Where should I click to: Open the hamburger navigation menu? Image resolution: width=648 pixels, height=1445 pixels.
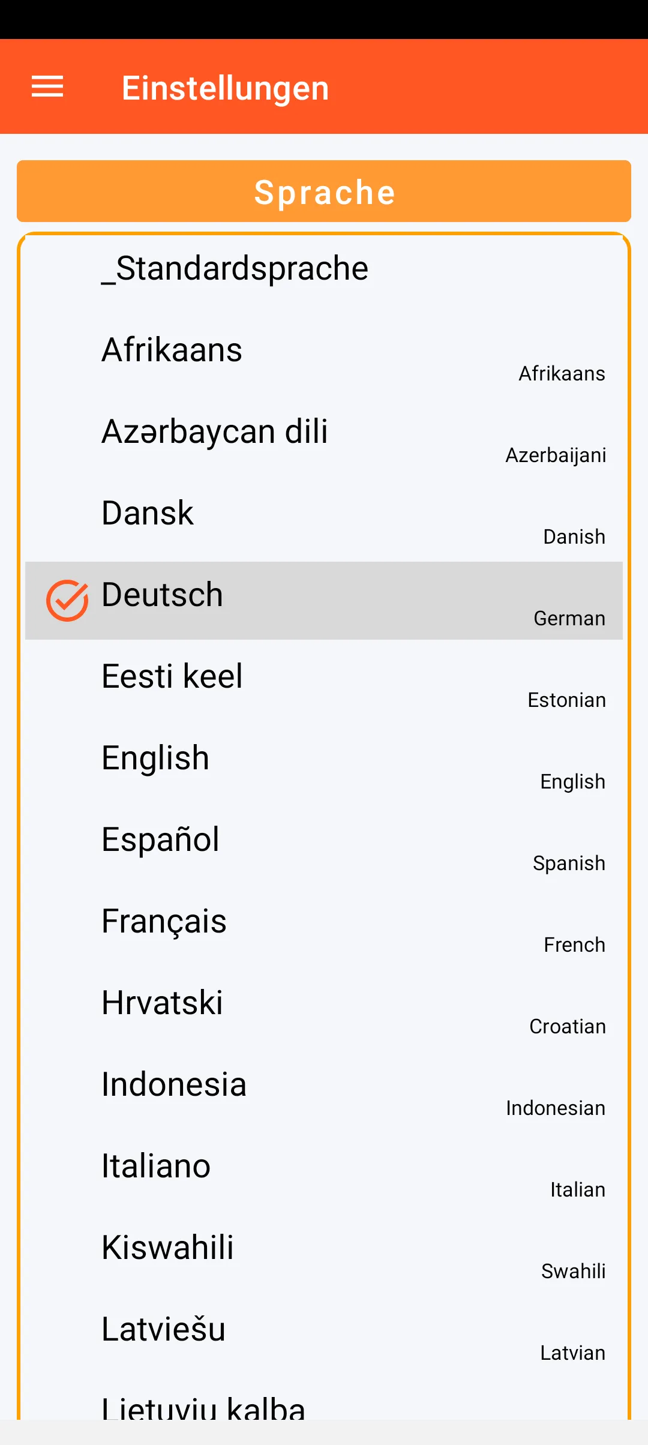[x=47, y=87]
